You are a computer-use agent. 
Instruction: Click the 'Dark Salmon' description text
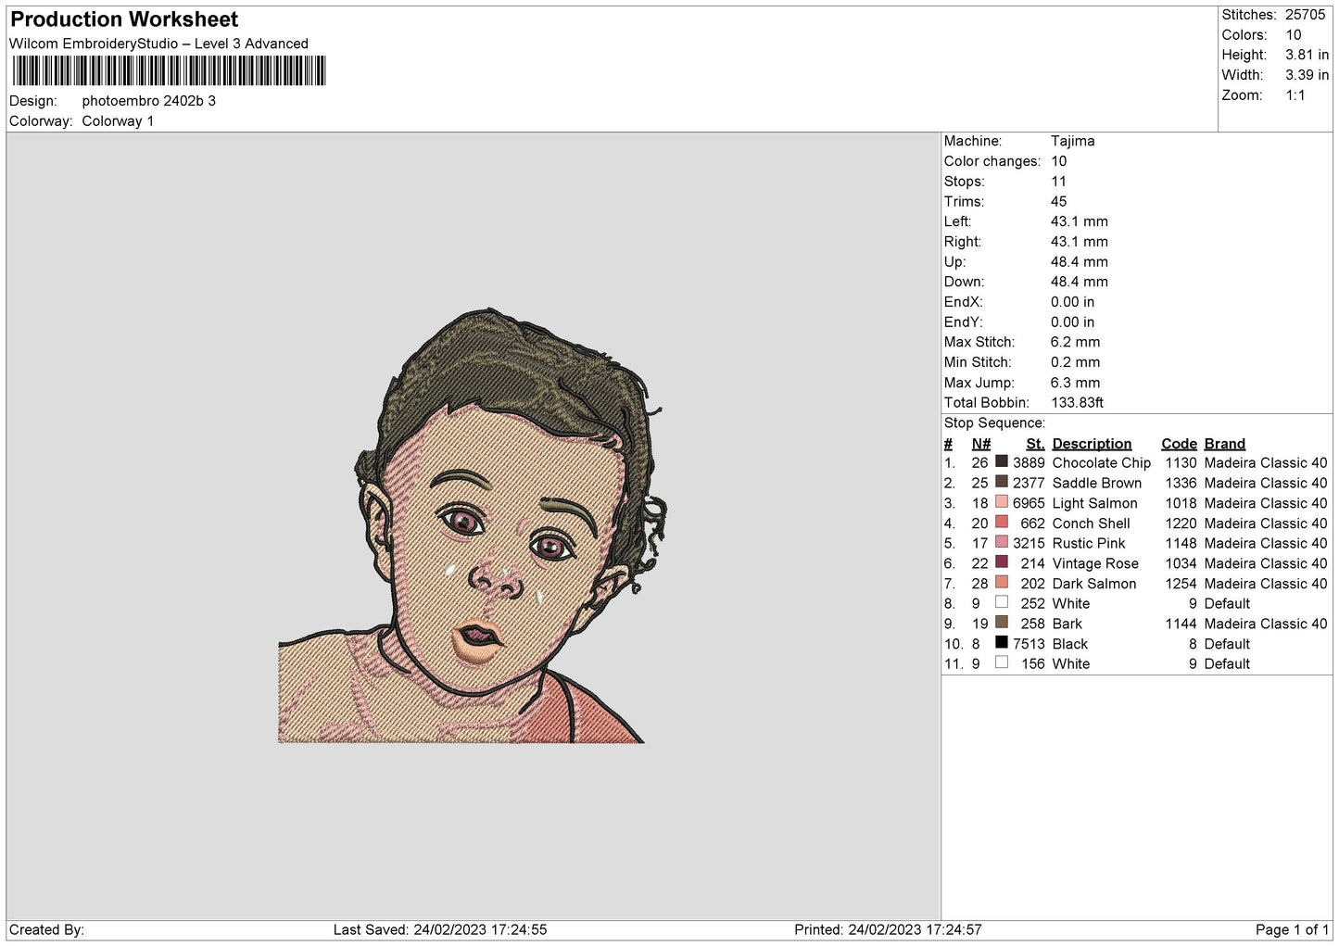(x=1093, y=584)
